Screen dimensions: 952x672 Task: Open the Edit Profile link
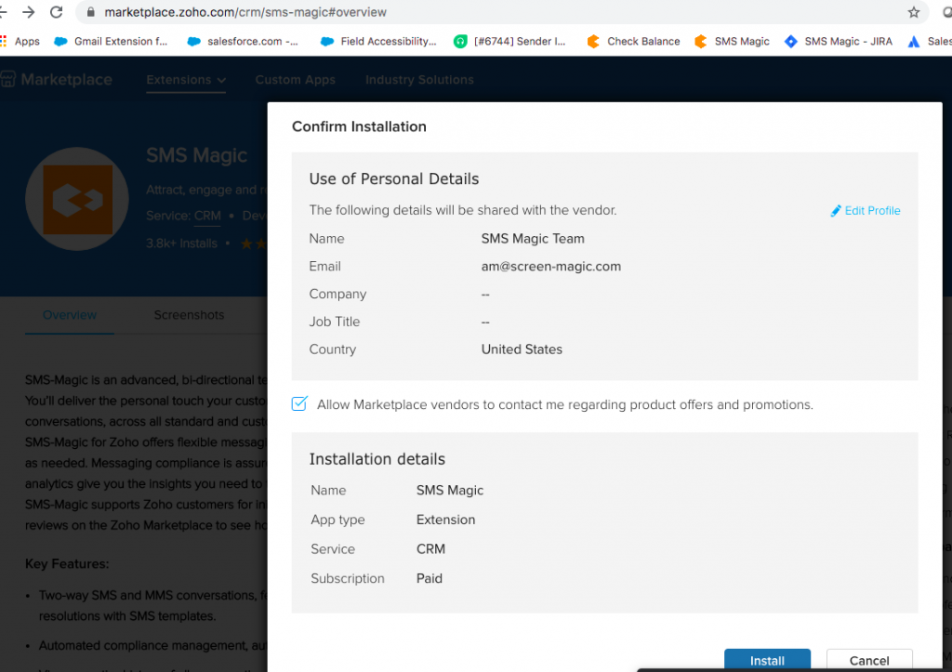pyautogui.click(x=872, y=210)
